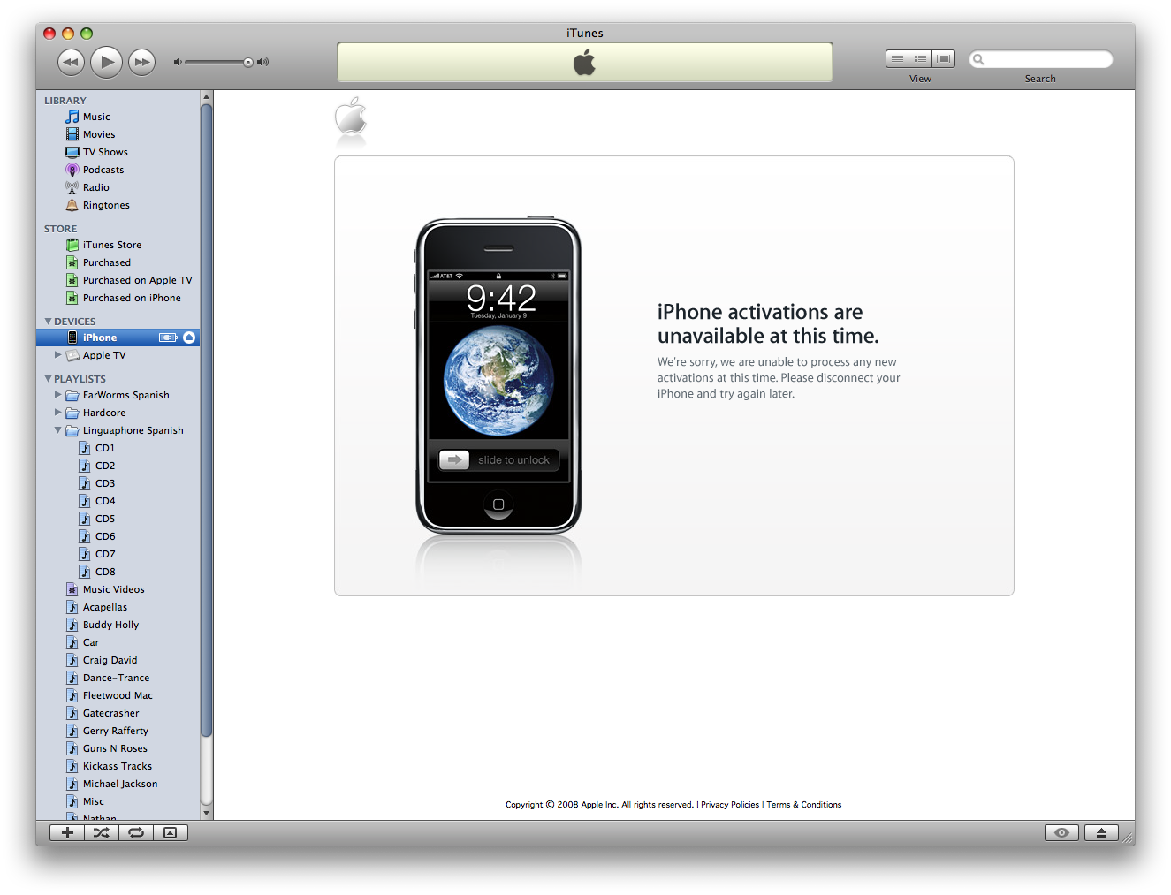Click the Search input field

click(x=1041, y=59)
